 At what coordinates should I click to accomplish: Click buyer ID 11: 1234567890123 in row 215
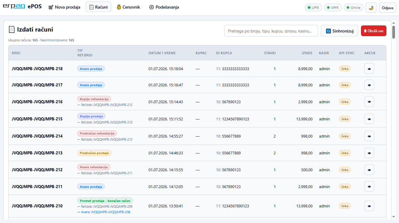tap(232, 119)
